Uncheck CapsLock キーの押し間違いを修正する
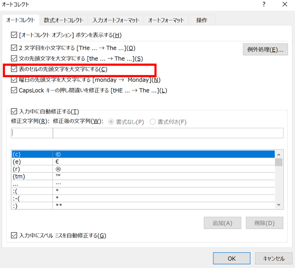 pos(14,90)
